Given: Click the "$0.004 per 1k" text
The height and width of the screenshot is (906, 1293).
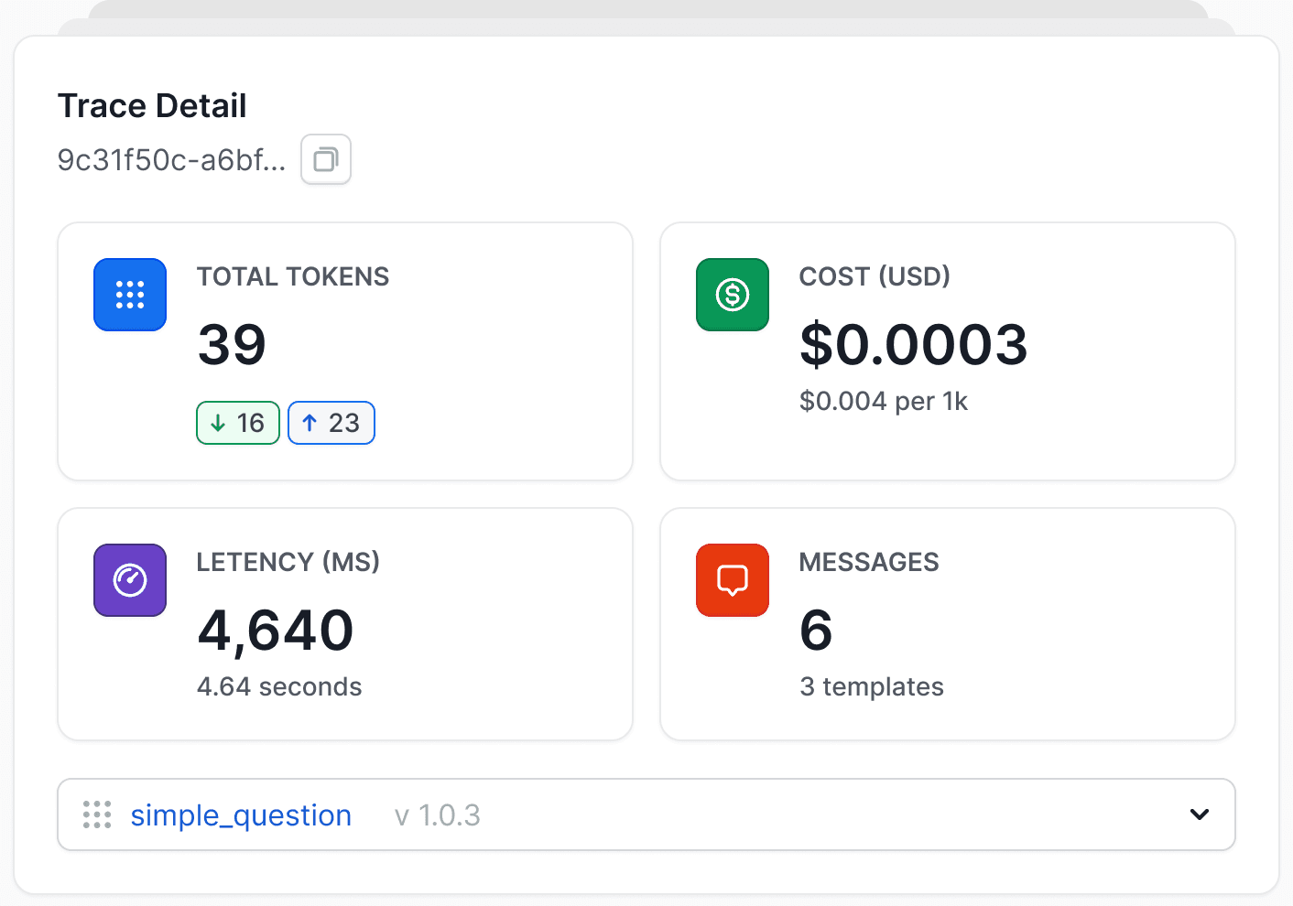Looking at the screenshot, I should pyautogui.click(x=884, y=401).
